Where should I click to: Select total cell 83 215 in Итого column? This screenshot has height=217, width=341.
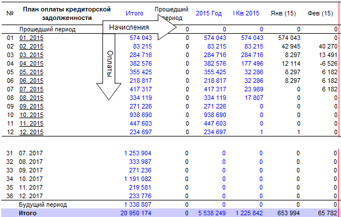point(142,46)
